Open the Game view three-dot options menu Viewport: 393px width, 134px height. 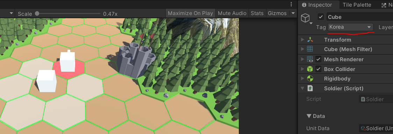pos(291,4)
